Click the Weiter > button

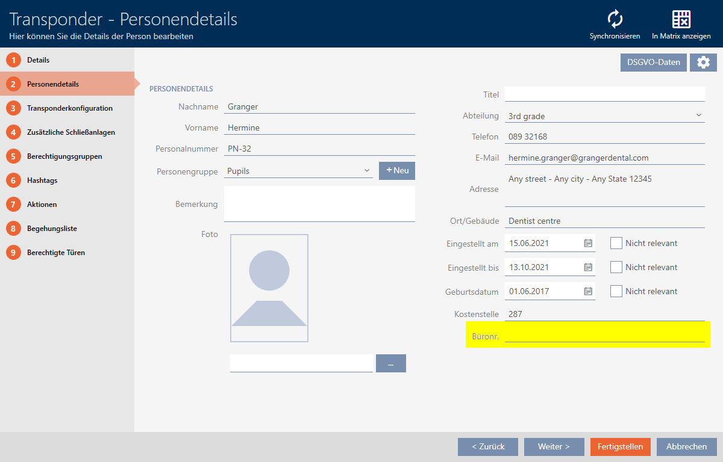click(x=554, y=446)
